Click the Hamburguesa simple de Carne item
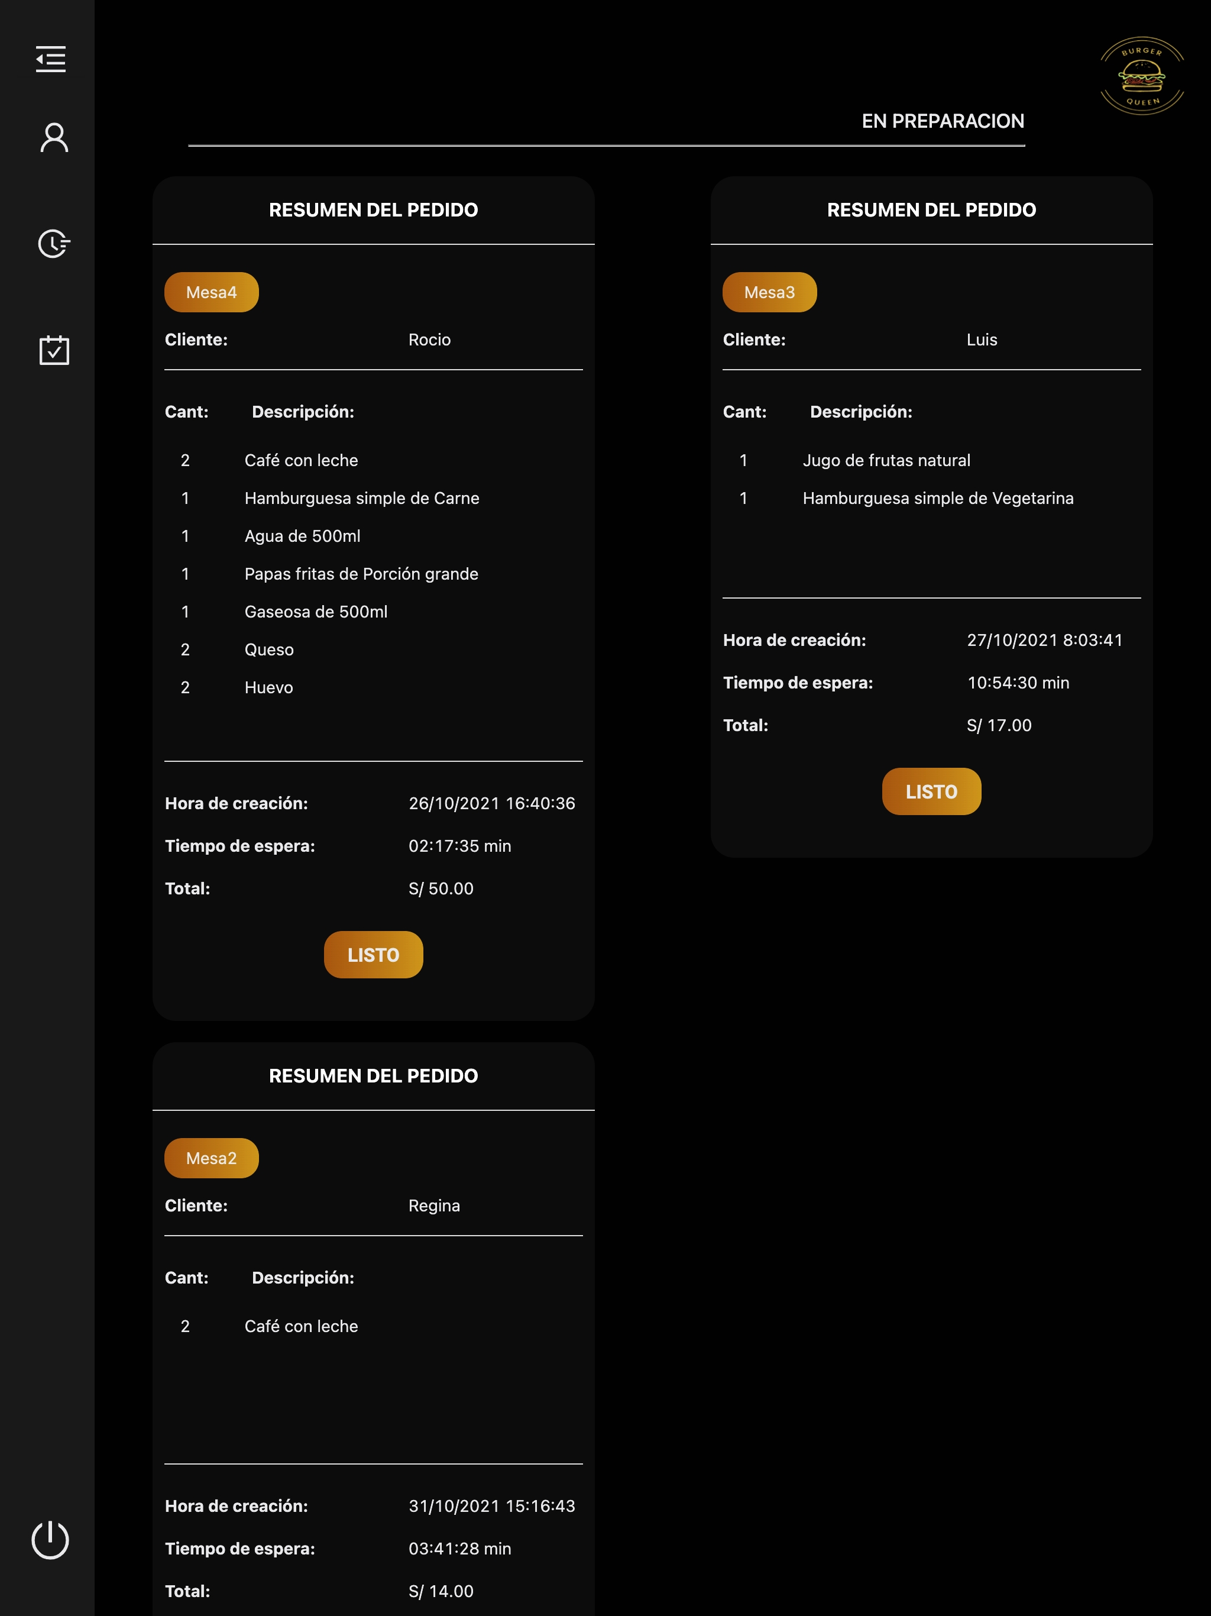Viewport: 1211px width, 1616px height. [x=361, y=498]
